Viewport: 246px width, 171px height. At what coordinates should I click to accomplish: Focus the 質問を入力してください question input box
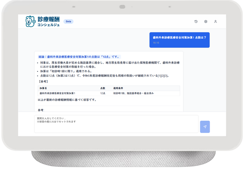click(x=116, y=124)
